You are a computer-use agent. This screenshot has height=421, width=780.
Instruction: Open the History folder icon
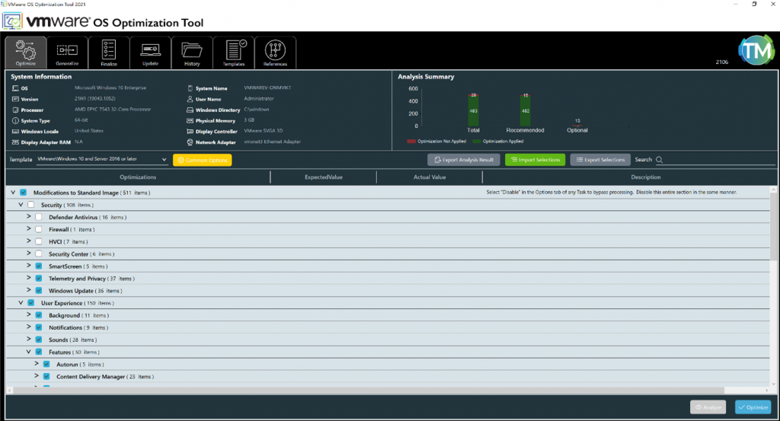point(192,50)
